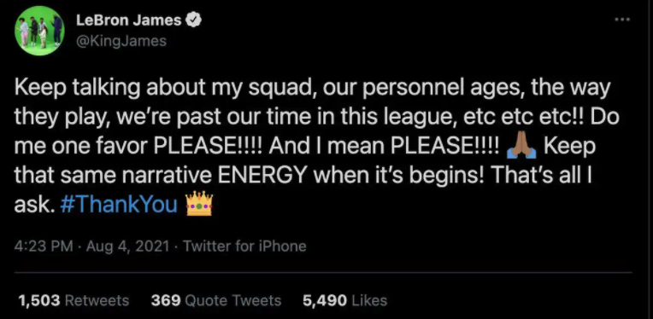Click the Likes label
This screenshot has width=653, height=319.
coord(369,300)
